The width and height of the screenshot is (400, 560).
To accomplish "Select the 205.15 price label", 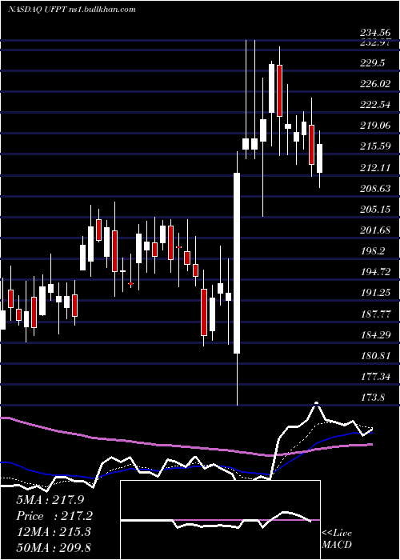I will (376, 209).
